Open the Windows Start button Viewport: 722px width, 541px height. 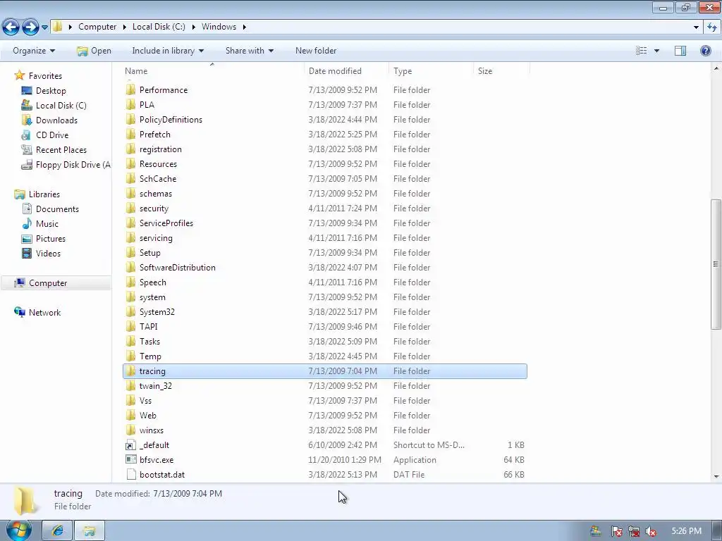(19, 530)
